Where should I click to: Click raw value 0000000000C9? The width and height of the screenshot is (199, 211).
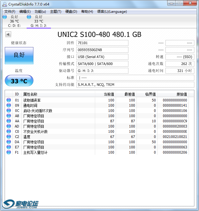click(x=175, y=121)
